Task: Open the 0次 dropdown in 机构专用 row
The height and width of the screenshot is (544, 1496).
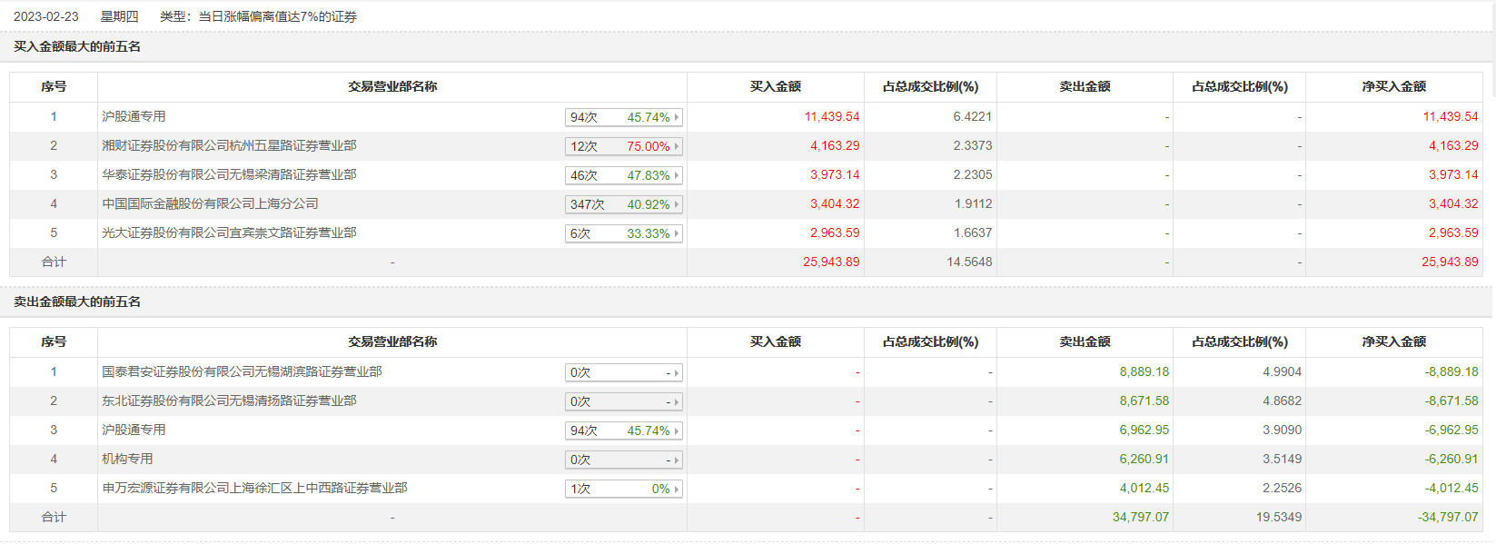Action: tap(676, 460)
